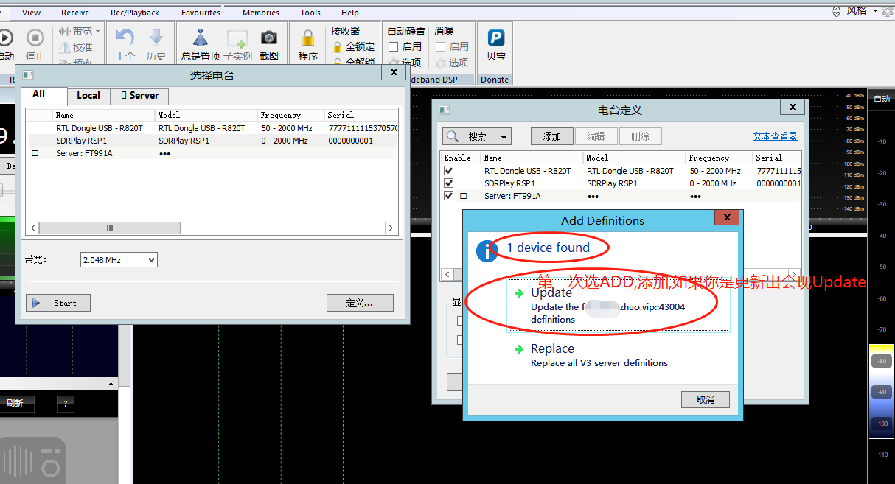Click the 上个 previous undo arrow icon
This screenshot has width=895, height=484.
click(x=125, y=38)
